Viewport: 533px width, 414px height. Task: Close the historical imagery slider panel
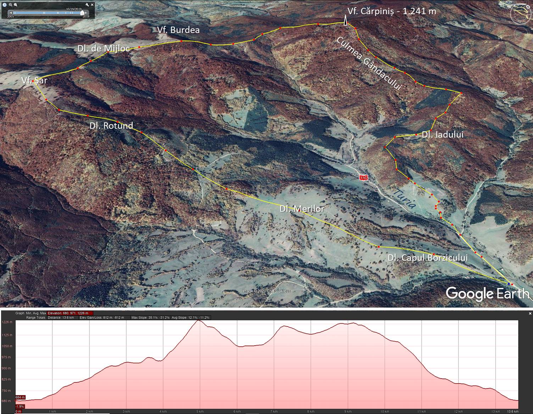point(93,5)
